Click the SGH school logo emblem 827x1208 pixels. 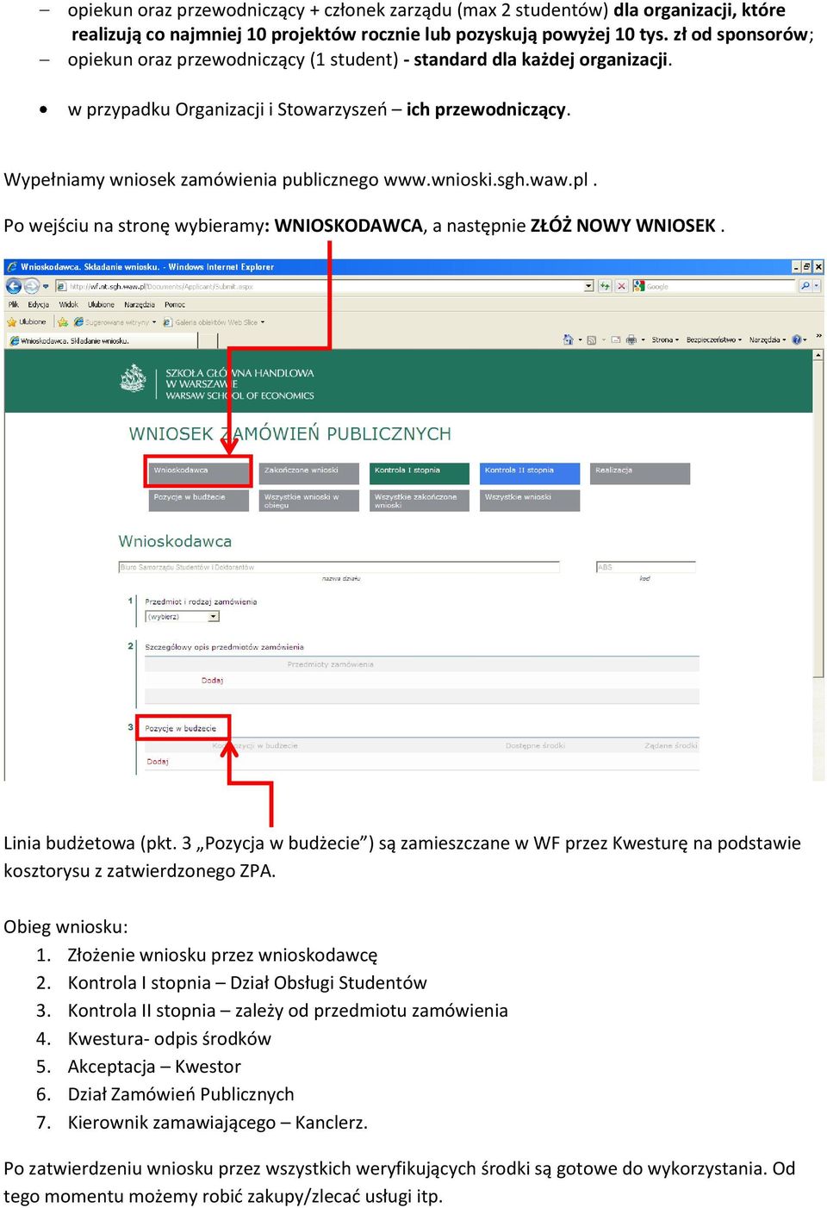pyautogui.click(x=134, y=379)
